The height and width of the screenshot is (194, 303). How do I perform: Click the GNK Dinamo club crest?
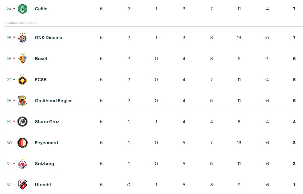[22, 38]
